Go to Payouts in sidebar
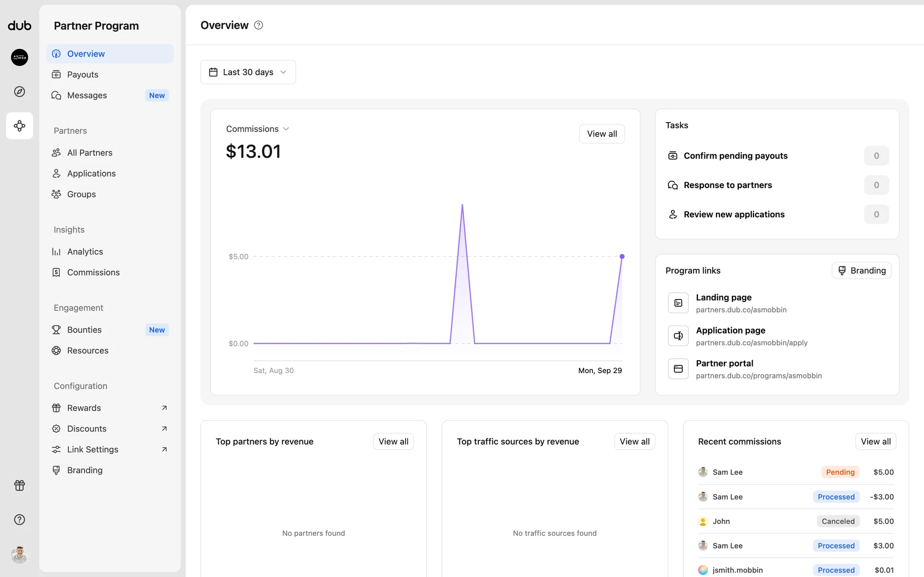Screen dimensions: 924x577 coord(83,75)
